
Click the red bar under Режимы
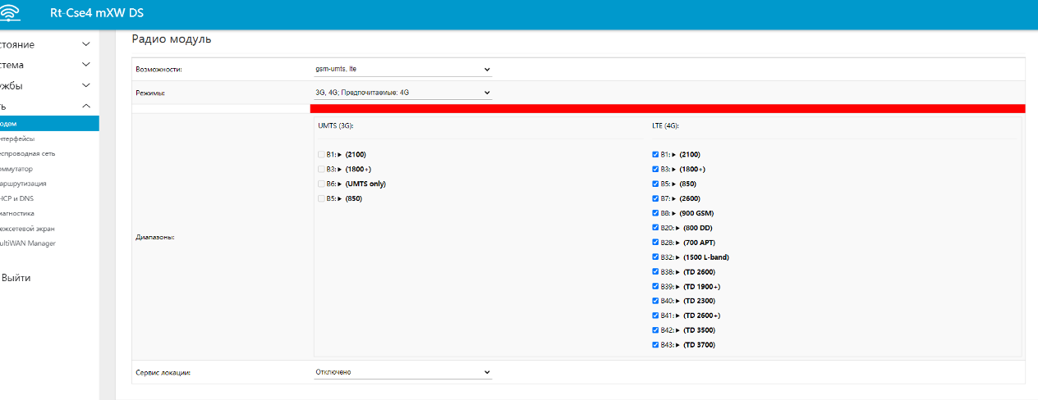click(x=667, y=109)
